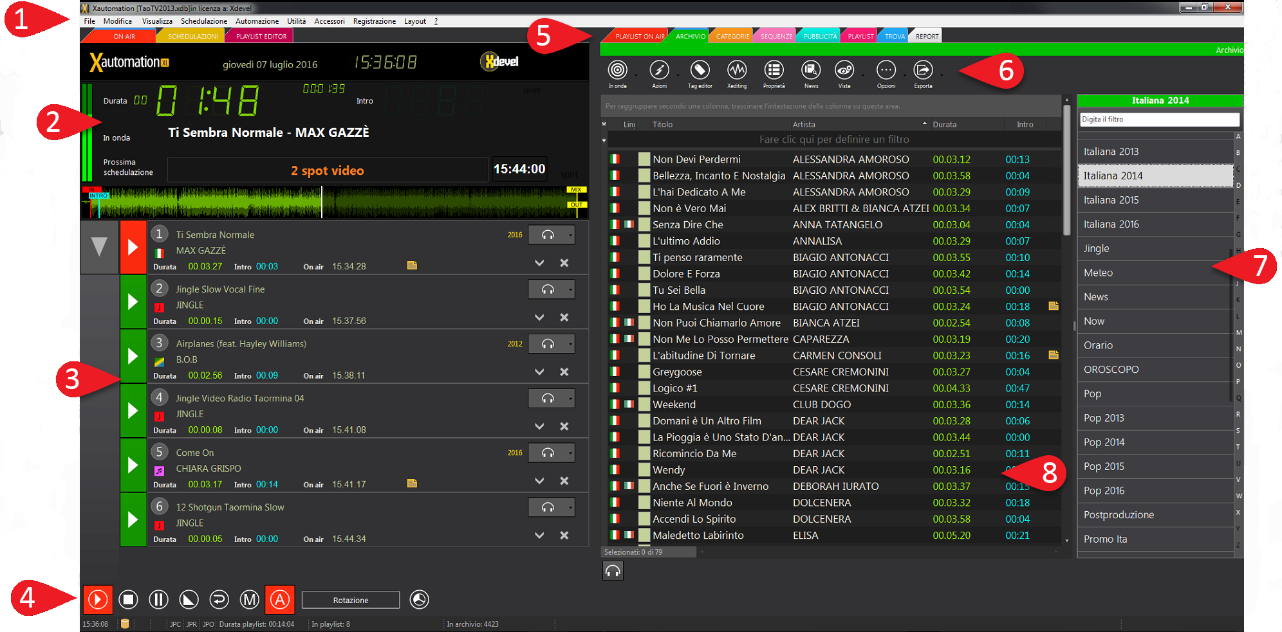Click the database icon in status bar

coord(125,624)
